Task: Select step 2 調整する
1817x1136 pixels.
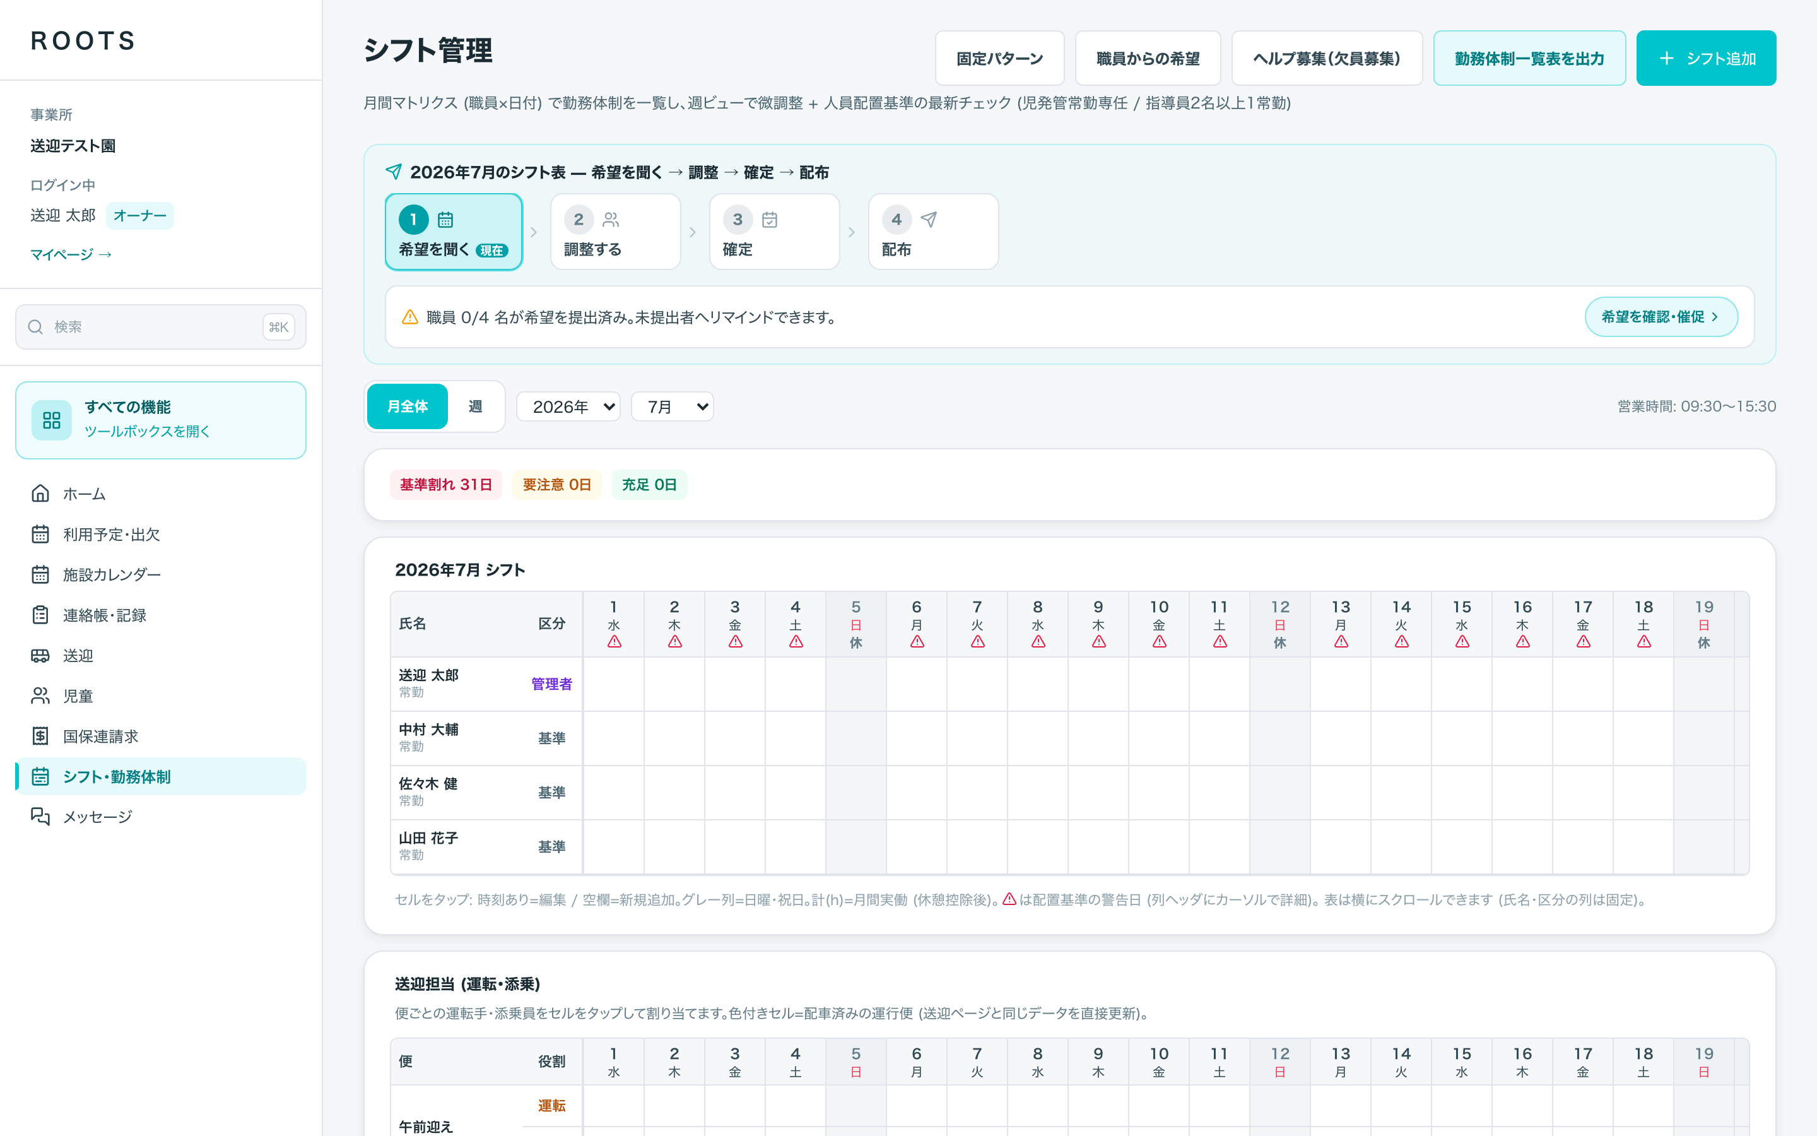Action: tap(616, 232)
